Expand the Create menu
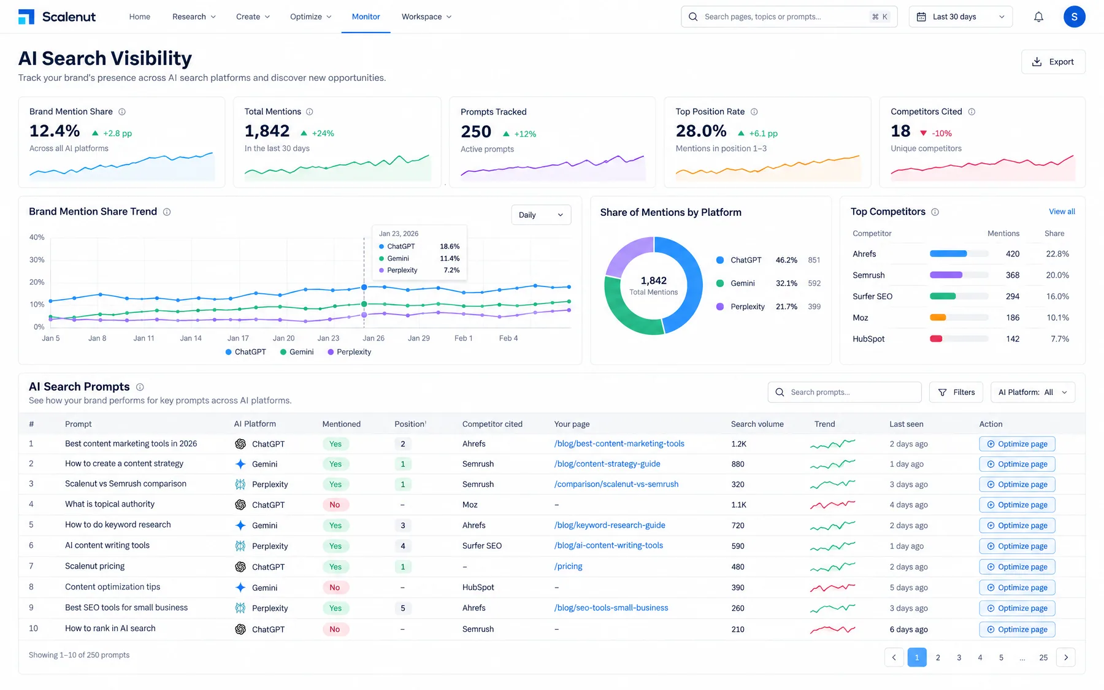Viewport: 1104px width, 690px height. pyautogui.click(x=253, y=17)
